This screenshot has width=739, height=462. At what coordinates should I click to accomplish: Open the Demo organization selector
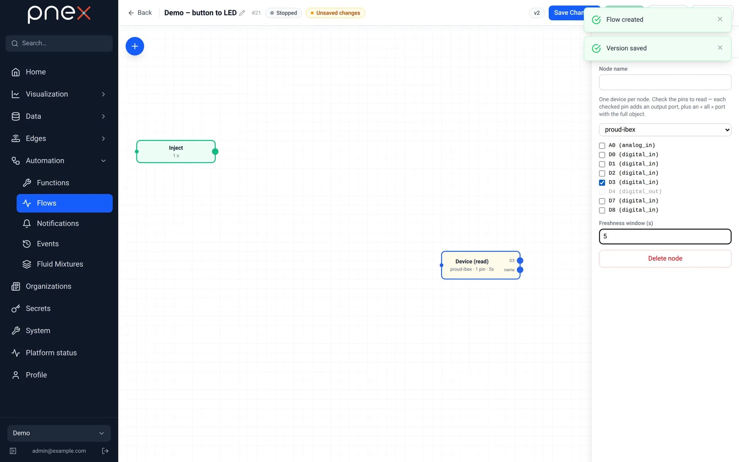click(x=59, y=433)
